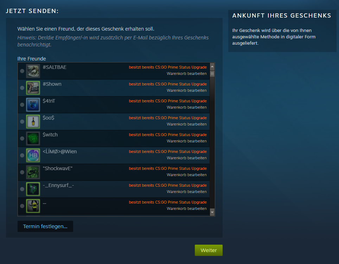Select the radio button for $oo$

pyautogui.click(x=22, y=121)
